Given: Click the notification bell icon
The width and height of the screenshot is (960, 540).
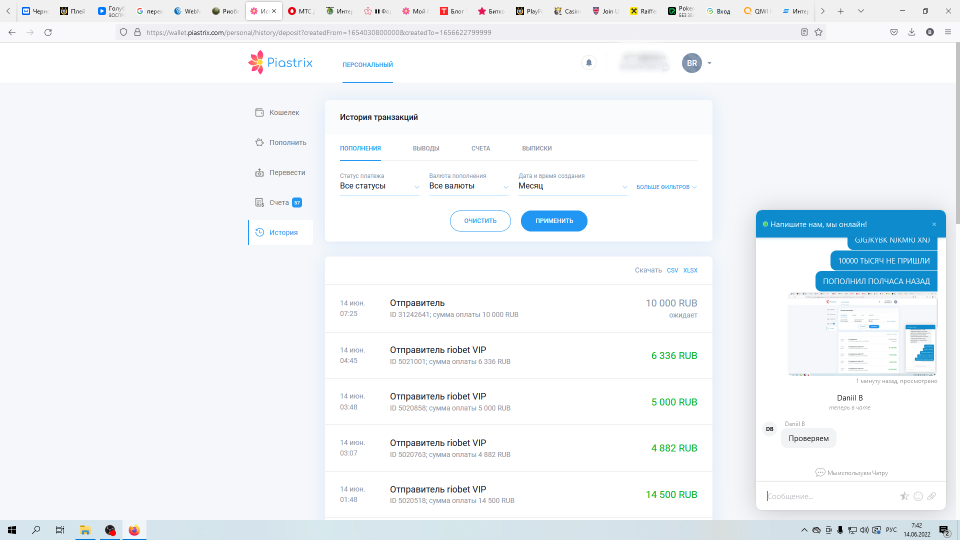Looking at the screenshot, I should [588, 63].
